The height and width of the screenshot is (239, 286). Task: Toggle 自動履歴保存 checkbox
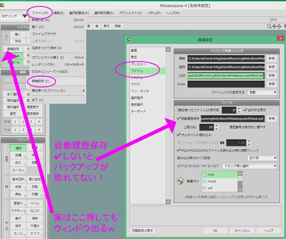point(178,119)
